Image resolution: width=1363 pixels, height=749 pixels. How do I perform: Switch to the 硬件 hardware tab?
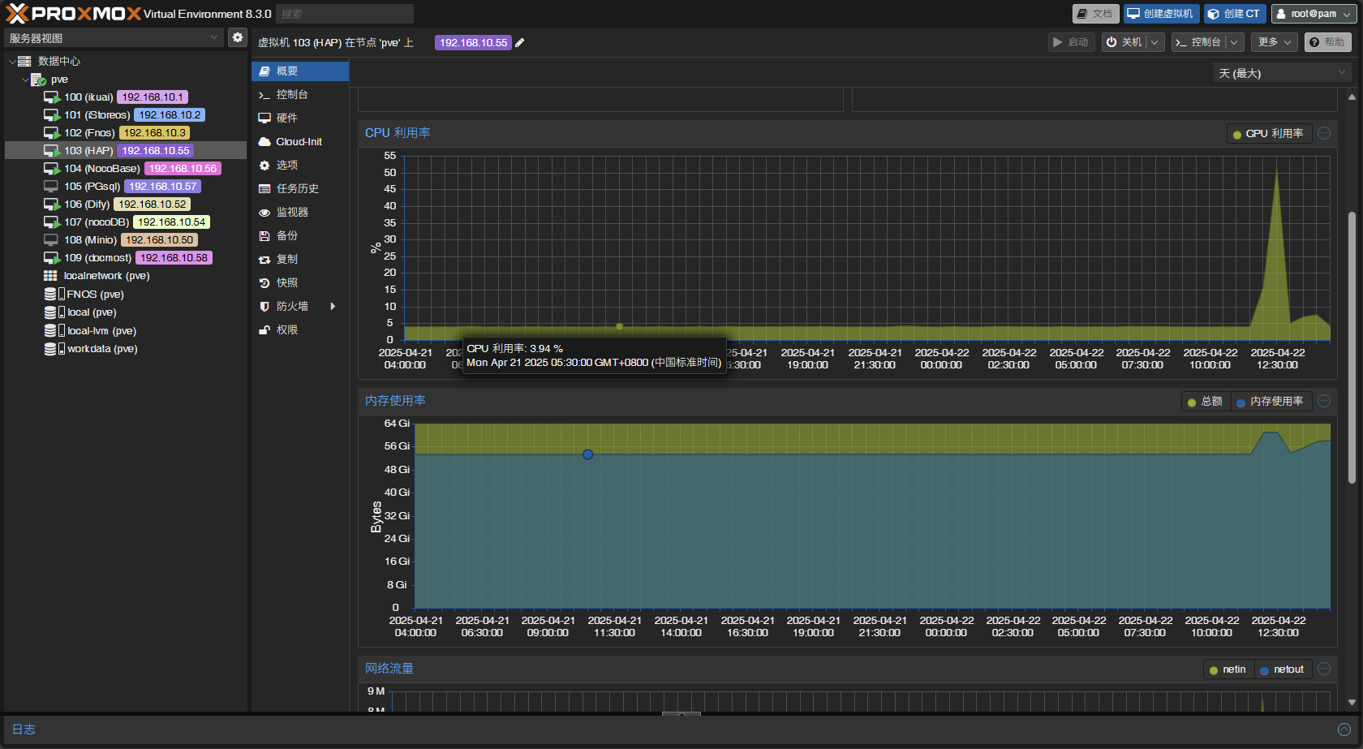(x=287, y=118)
